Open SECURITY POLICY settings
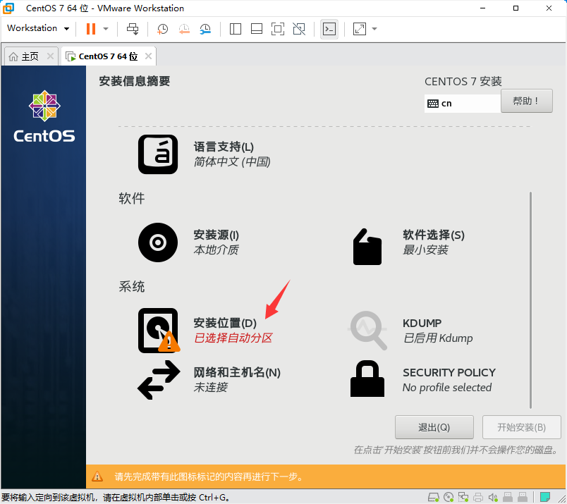The width and height of the screenshot is (567, 504). (x=422, y=379)
